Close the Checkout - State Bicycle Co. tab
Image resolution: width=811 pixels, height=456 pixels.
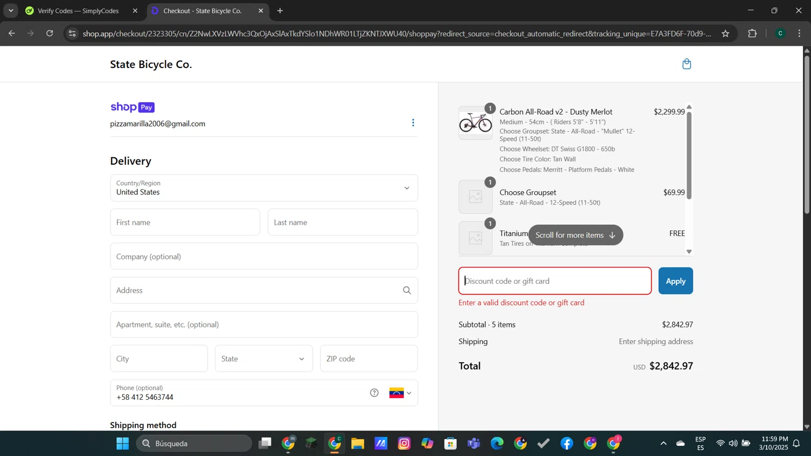pyautogui.click(x=261, y=11)
